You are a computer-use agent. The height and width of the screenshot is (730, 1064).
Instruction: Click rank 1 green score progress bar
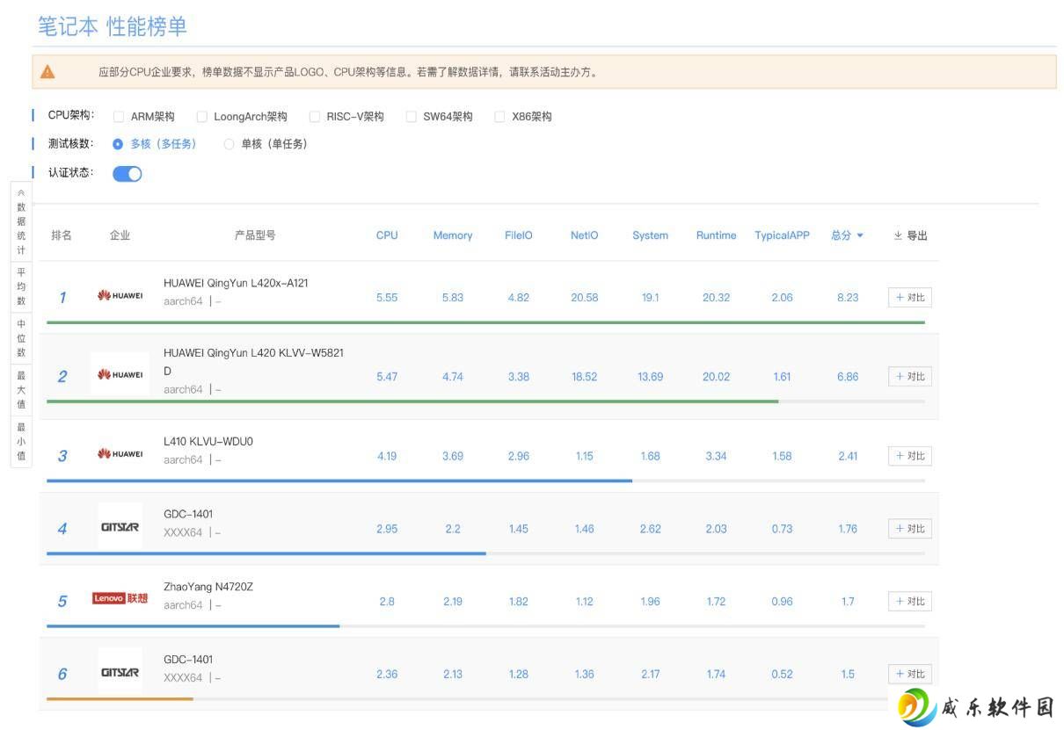pos(485,322)
